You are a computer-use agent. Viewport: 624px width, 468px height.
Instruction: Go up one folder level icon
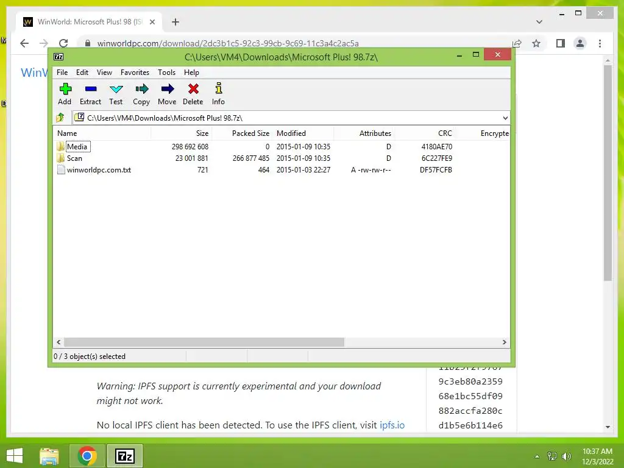[x=60, y=118]
